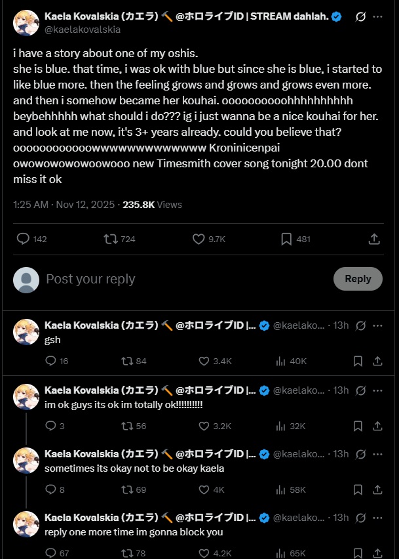
Task: Click the Reply button
Action: (358, 279)
